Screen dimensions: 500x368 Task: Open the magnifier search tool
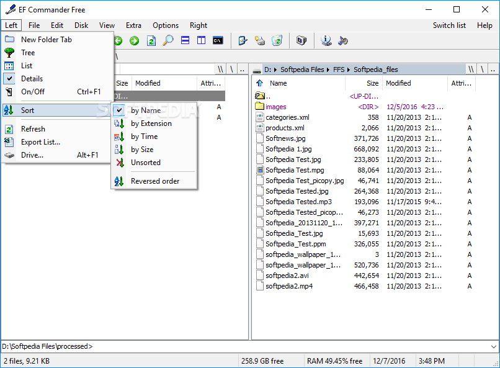167,41
